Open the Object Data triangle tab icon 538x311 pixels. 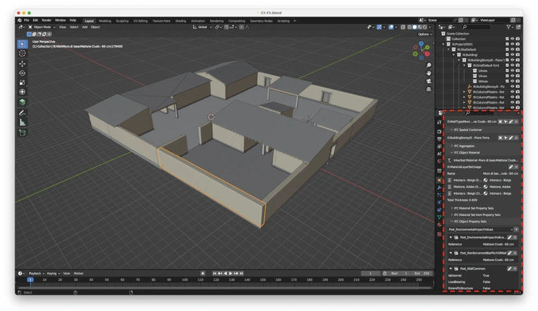439,217
